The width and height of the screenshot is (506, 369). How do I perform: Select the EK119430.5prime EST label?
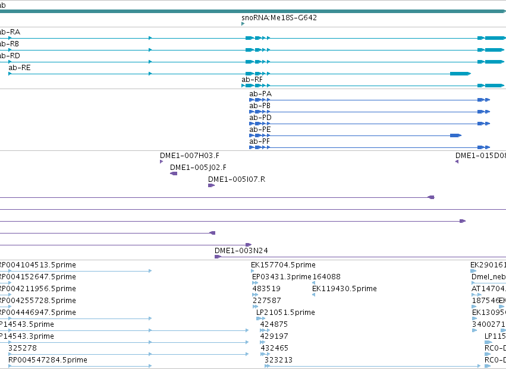pyautogui.click(x=344, y=289)
